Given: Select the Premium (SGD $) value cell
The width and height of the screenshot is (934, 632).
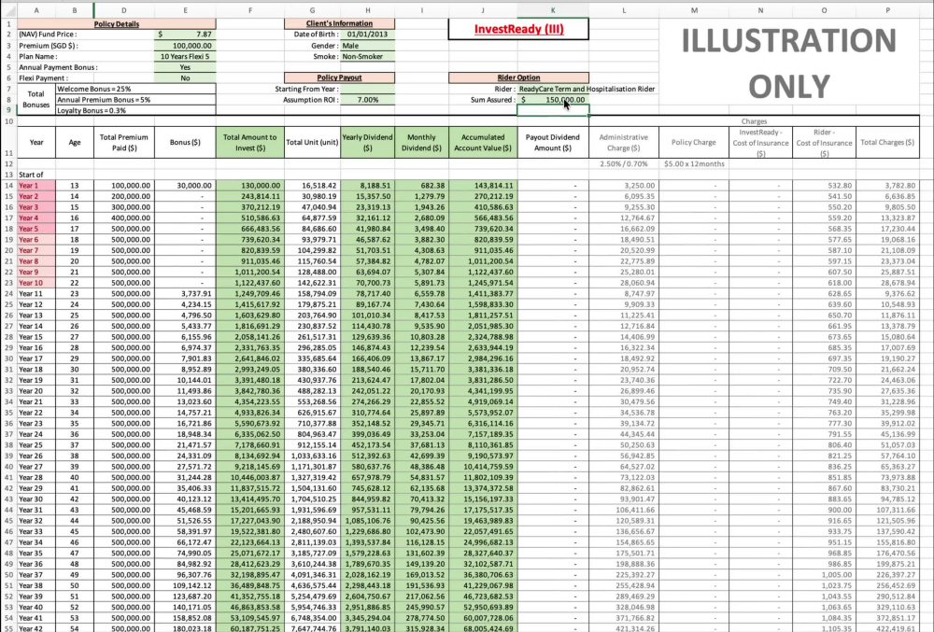Looking at the screenshot, I should (x=185, y=46).
